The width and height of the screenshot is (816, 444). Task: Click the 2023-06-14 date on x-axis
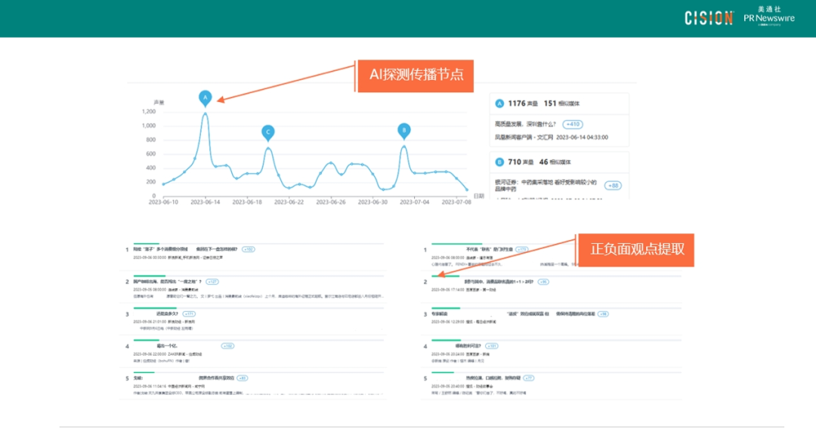click(205, 202)
